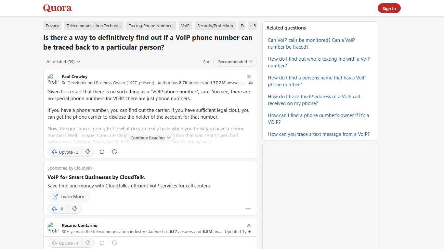Upvote Rosario Contarino's answer

64,243
